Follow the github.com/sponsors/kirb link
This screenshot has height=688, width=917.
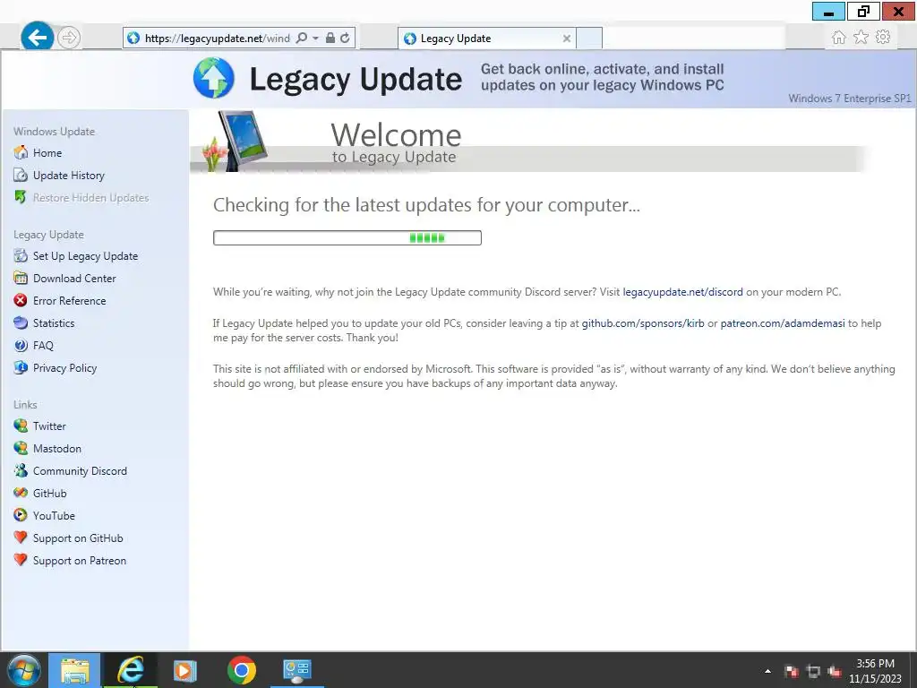click(x=643, y=323)
